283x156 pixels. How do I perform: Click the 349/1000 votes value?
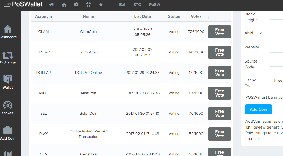[196, 52]
